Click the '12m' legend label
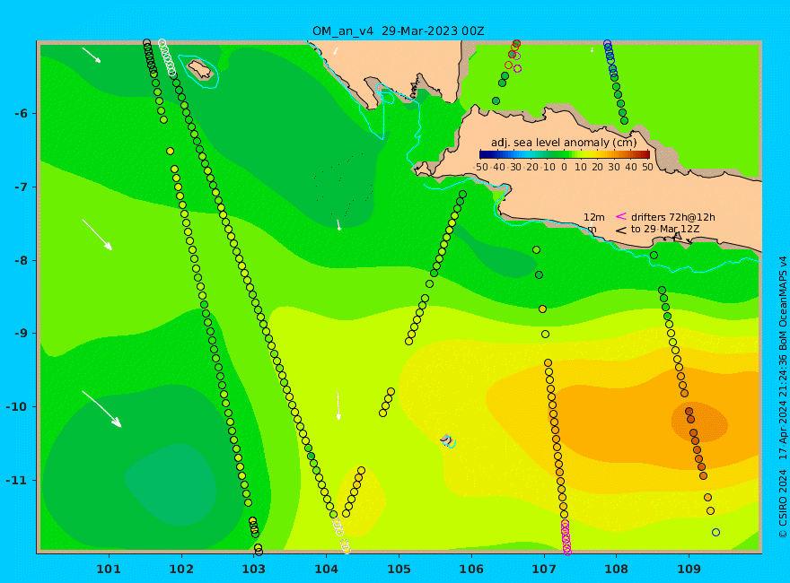790x583 pixels. tap(594, 217)
